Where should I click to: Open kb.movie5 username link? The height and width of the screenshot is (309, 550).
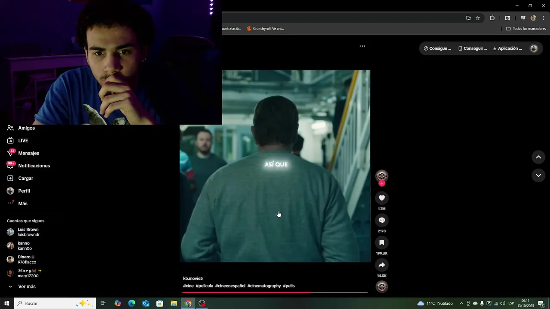[193, 279]
